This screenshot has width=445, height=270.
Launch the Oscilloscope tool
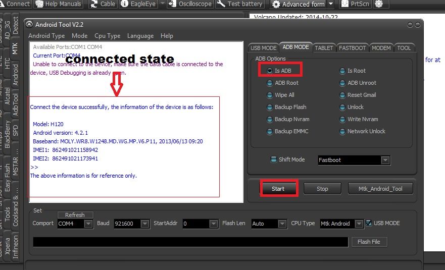(190, 4)
